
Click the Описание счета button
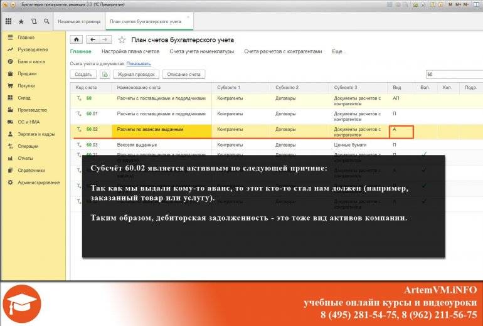(x=184, y=75)
